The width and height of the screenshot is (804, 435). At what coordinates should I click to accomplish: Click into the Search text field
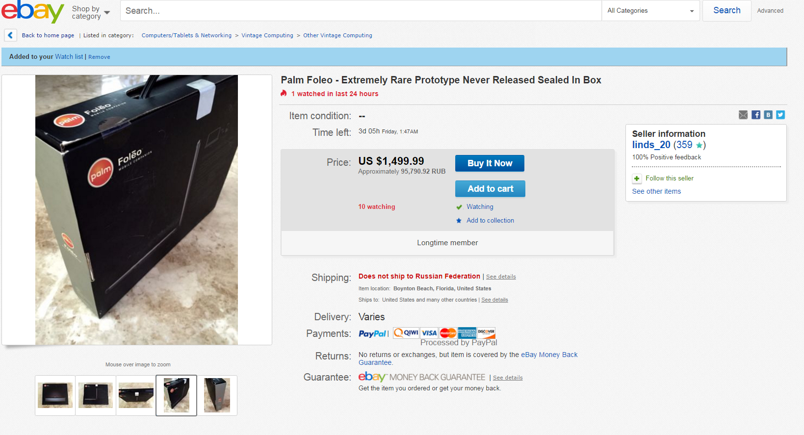361,11
